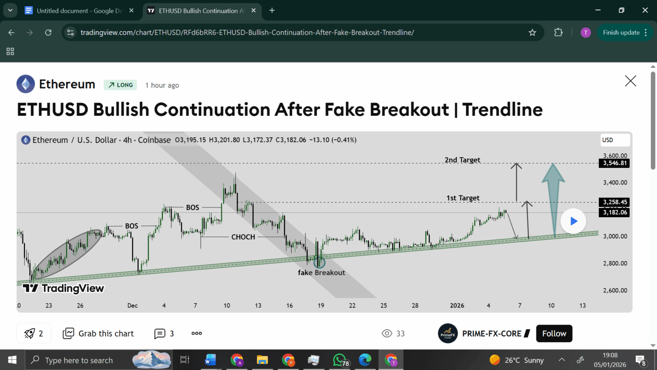Follow the PRIME-FX-CORE author
This screenshot has width=657, height=370.
pos(554,333)
